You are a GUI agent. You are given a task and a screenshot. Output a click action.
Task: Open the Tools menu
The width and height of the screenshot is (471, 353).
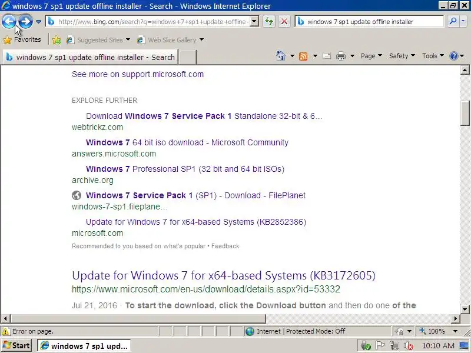(x=433, y=56)
